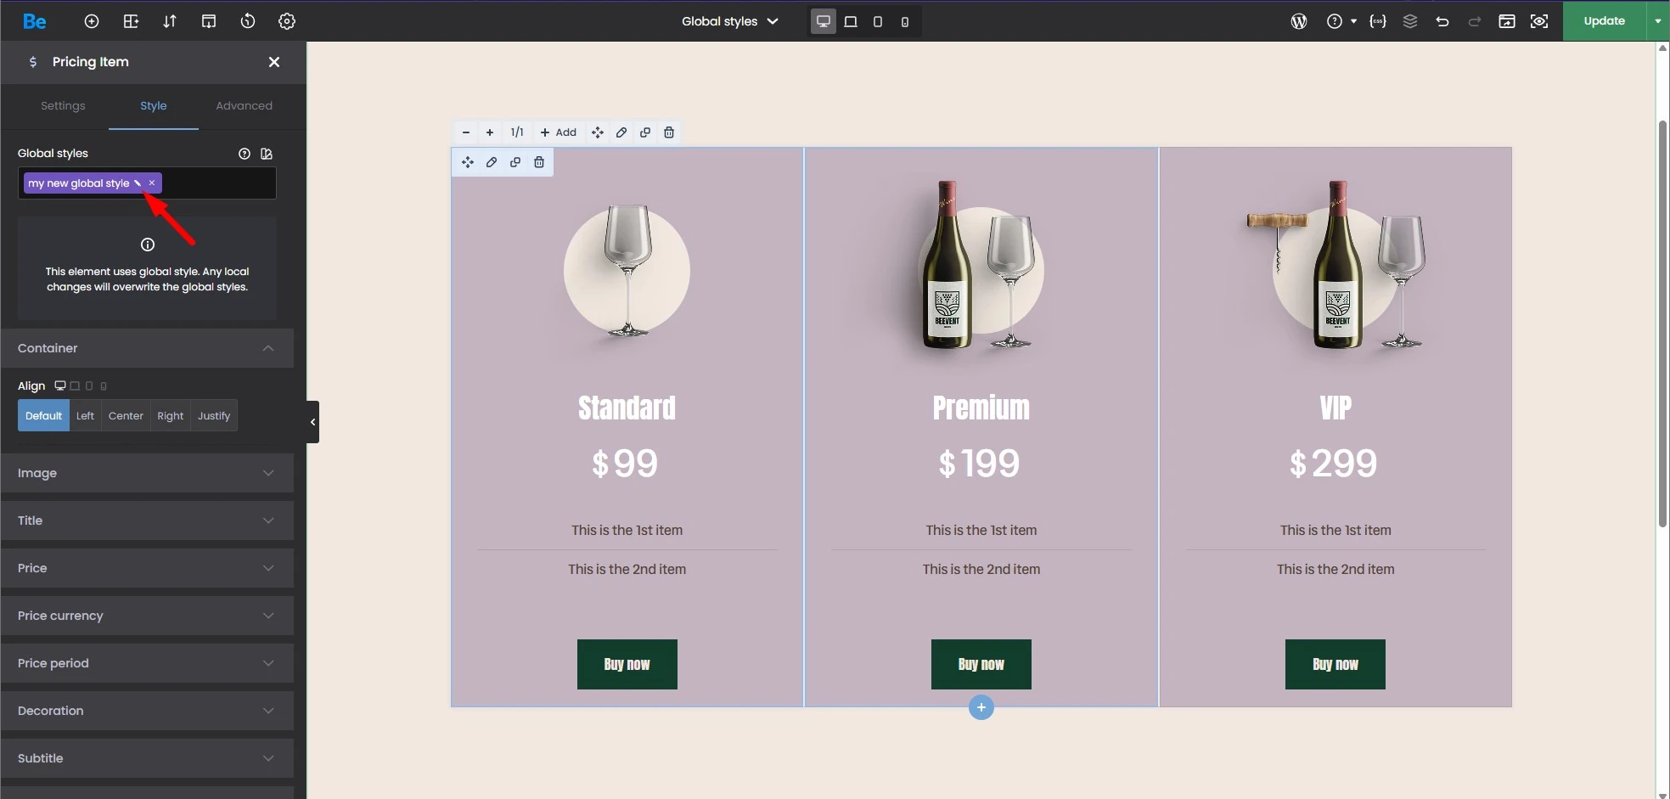Open the history revisions icon

pos(248,21)
